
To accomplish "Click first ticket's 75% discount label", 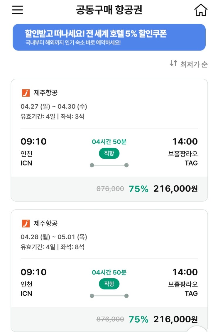I will click(138, 189).
